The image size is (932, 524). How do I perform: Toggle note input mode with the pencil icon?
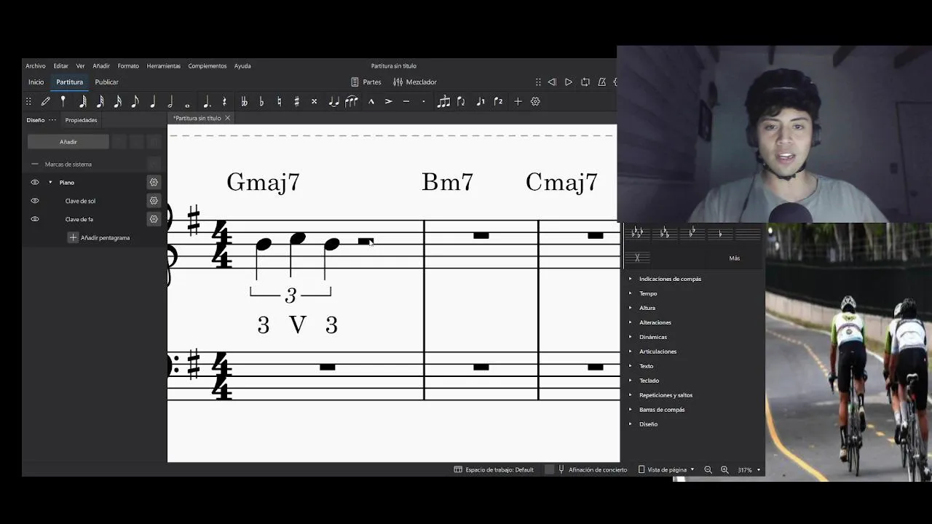pos(46,102)
